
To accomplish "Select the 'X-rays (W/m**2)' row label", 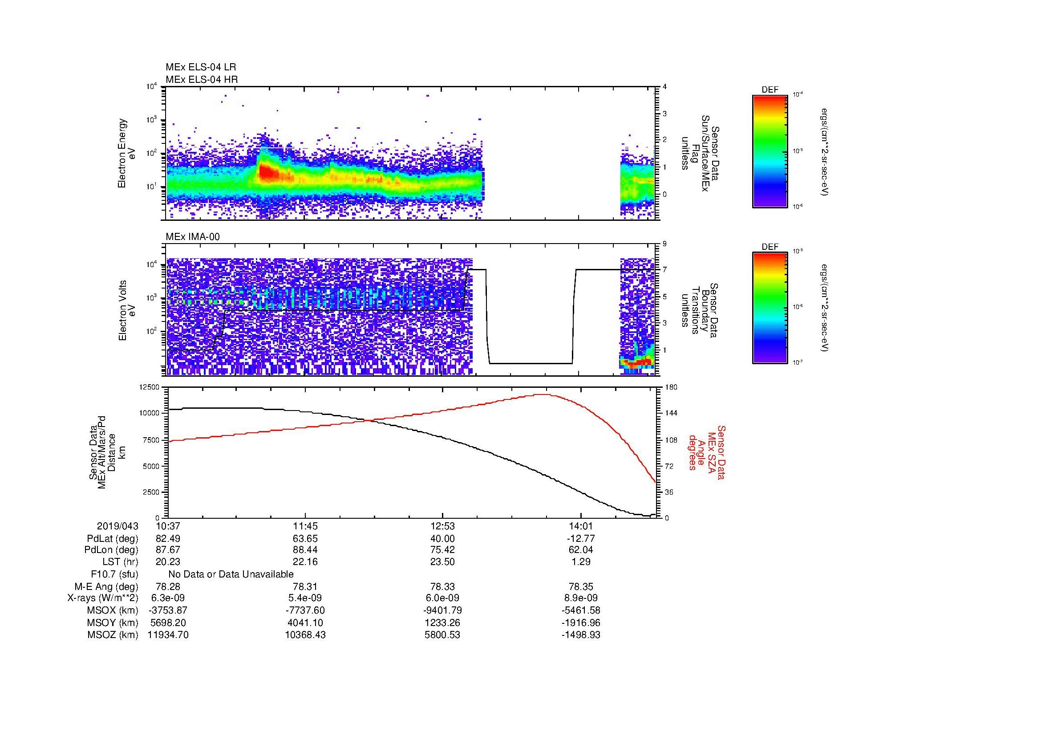I will [x=103, y=598].
